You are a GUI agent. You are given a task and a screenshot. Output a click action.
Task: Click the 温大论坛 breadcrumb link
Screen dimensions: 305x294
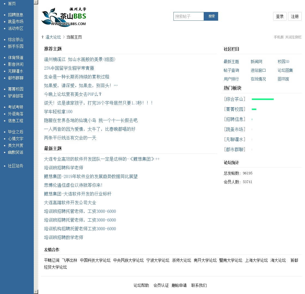click(x=53, y=37)
